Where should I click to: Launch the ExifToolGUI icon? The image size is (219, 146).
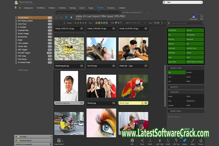pos(193,17)
